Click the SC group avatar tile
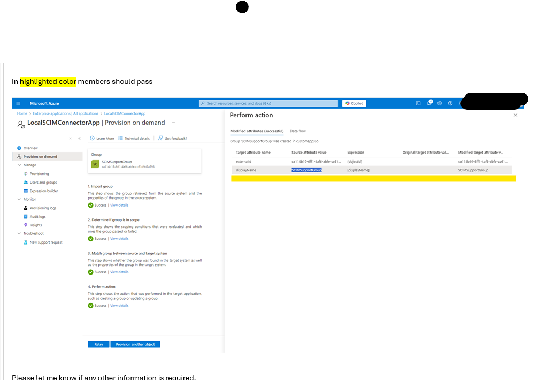This screenshot has height=380, width=553. click(95, 164)
